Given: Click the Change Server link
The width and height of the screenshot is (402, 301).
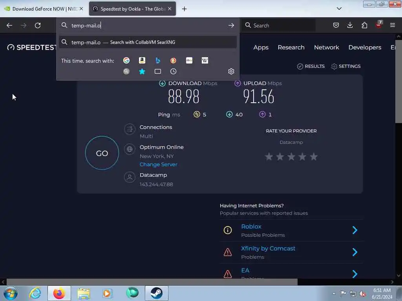Looking at the screenshot, I should click(x=159, y=164).
